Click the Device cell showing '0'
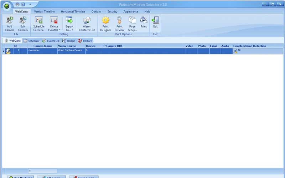Viewport: 285px width, 178px height. coord(94,51)
